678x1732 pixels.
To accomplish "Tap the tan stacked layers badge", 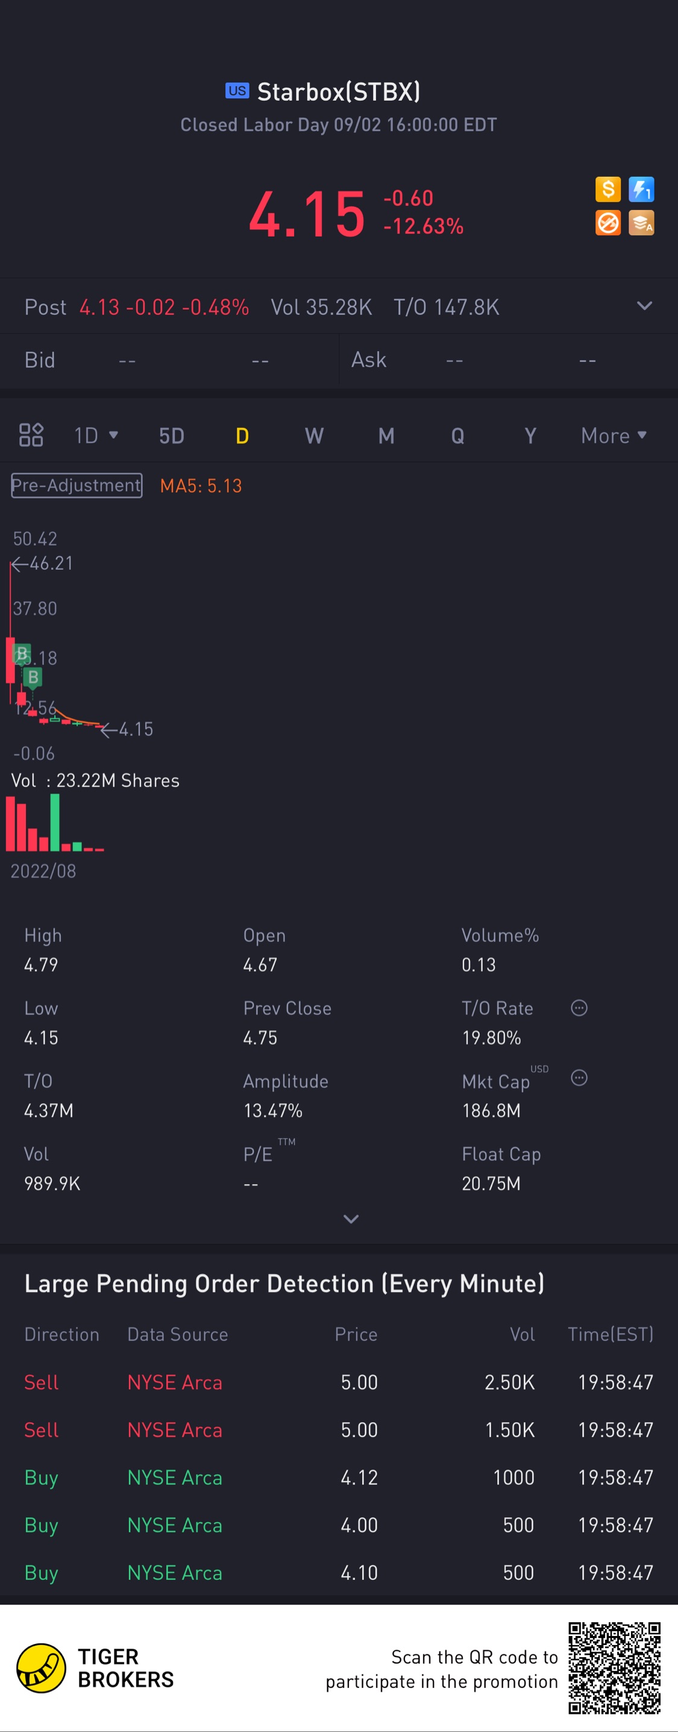I will click(x=641, y=223).
